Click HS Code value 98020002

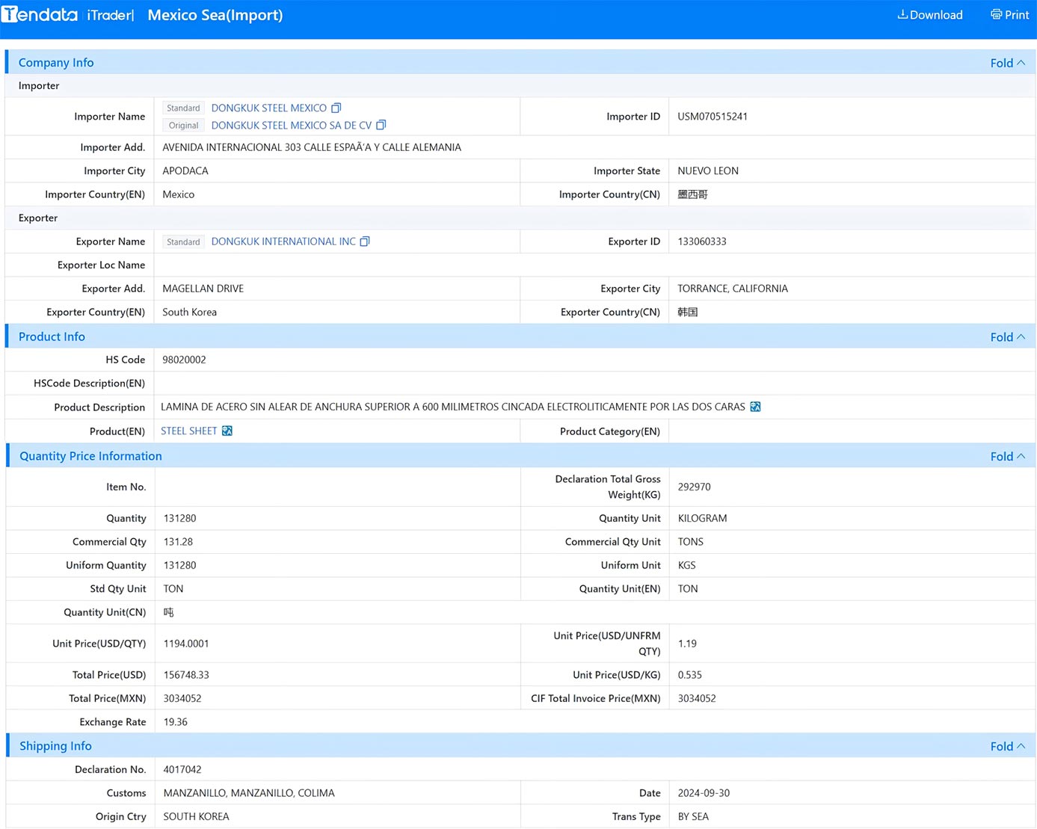point(184,360)
